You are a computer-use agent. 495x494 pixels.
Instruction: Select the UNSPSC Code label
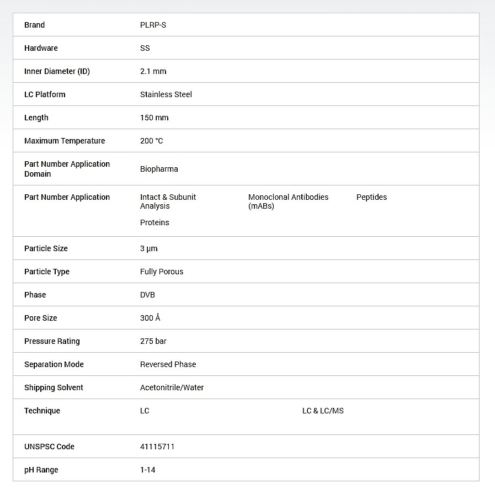(49, 447)
